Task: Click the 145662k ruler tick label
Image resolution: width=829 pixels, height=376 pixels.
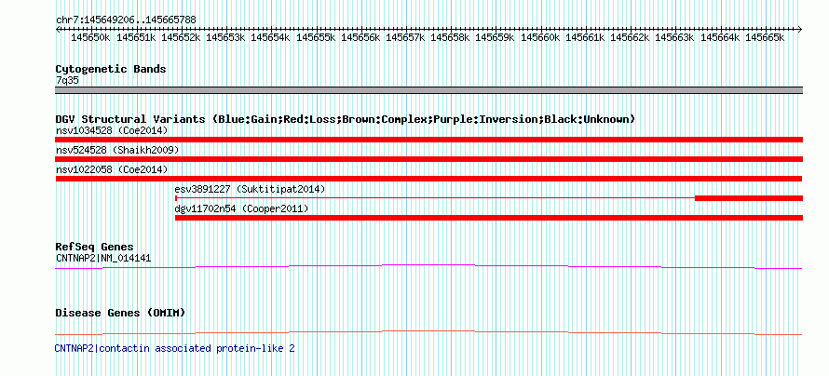Action: point(631,38)
